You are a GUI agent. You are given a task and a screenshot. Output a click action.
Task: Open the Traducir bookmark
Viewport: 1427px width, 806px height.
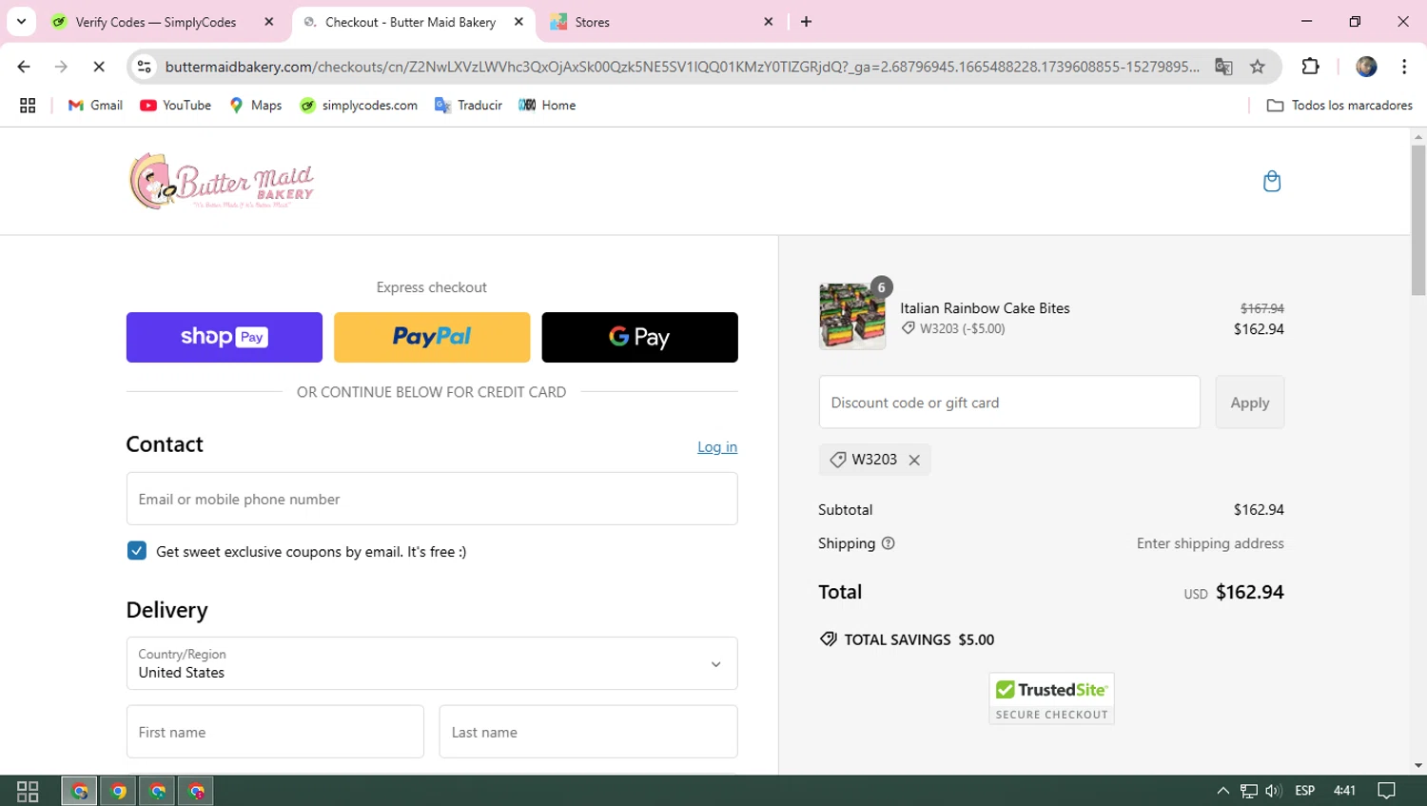pyautogui.click(x=468, y=106)
